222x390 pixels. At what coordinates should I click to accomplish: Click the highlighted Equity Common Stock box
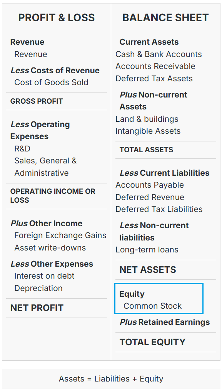point(159,298)
